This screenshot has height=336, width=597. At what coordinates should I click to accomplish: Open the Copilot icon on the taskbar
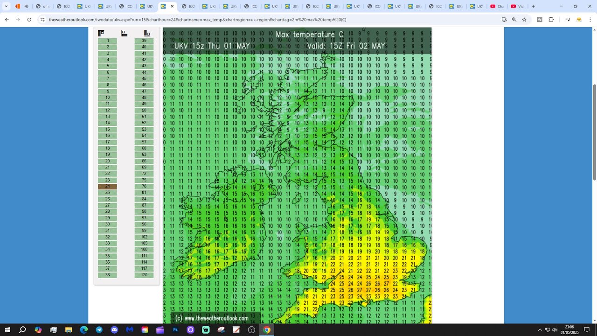[38, 330]
